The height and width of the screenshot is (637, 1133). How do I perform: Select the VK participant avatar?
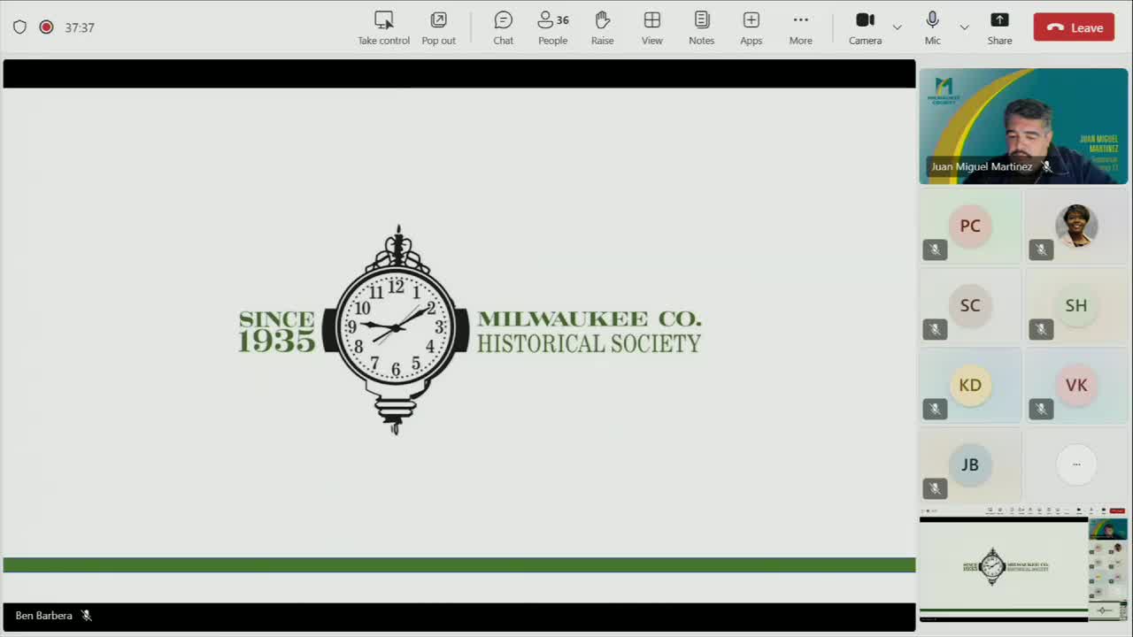pos(1076,385)
